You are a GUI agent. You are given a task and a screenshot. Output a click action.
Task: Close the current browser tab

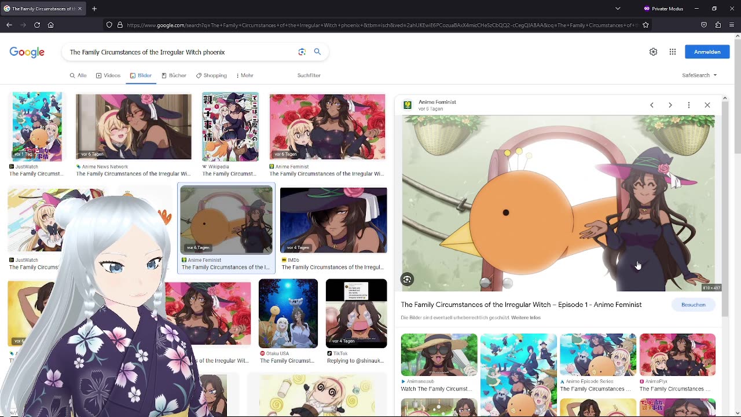pyautogui.click(x=80, y=9)
